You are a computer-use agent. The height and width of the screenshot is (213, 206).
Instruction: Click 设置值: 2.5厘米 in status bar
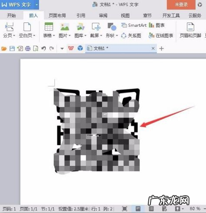coord(73,209)
